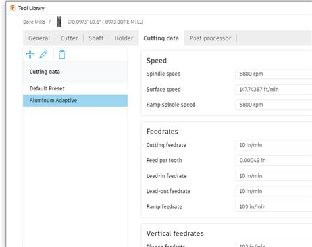Switch to the Shaft tab
Viewport: 312px width, 247px height.
(96, 38)
